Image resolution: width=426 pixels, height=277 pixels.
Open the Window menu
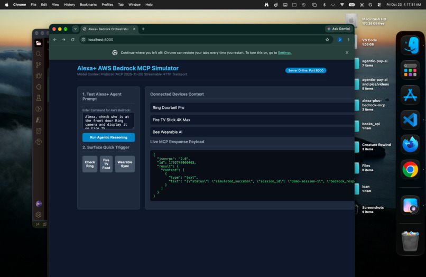(134, 5)
